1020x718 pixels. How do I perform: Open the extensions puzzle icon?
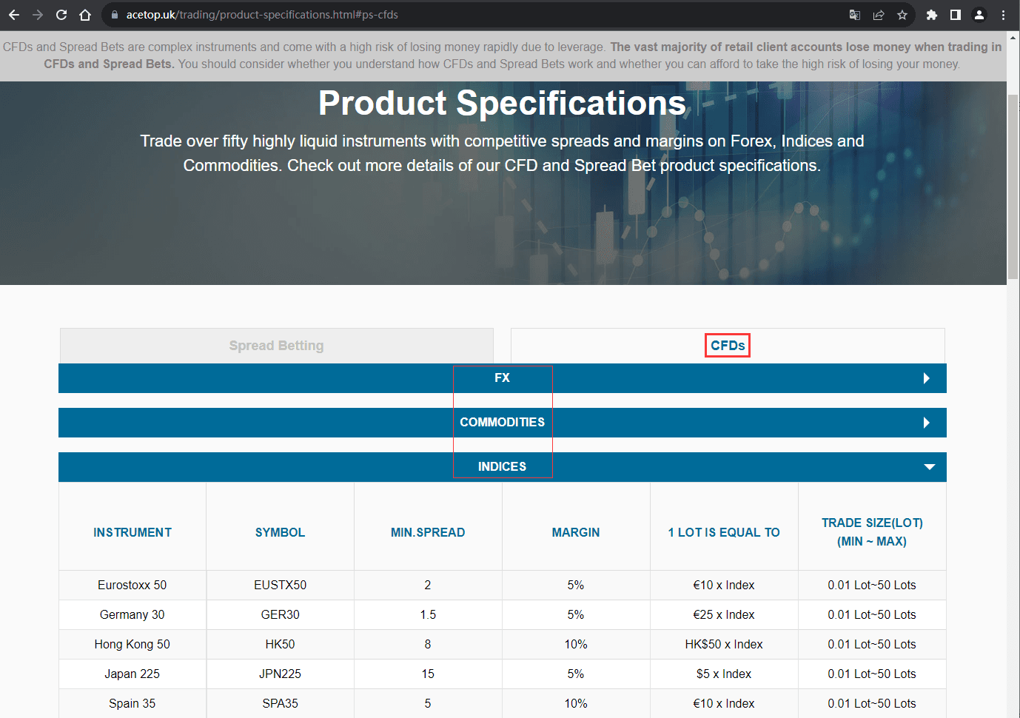point(932,15)
